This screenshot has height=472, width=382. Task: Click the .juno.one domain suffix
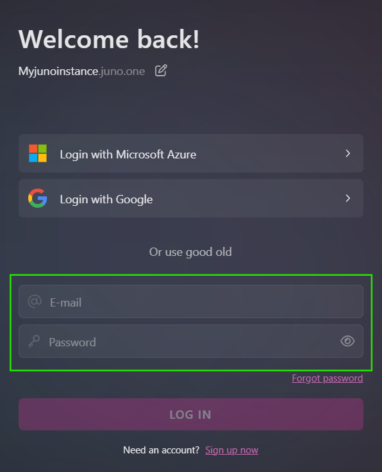[x=122, y=71]
